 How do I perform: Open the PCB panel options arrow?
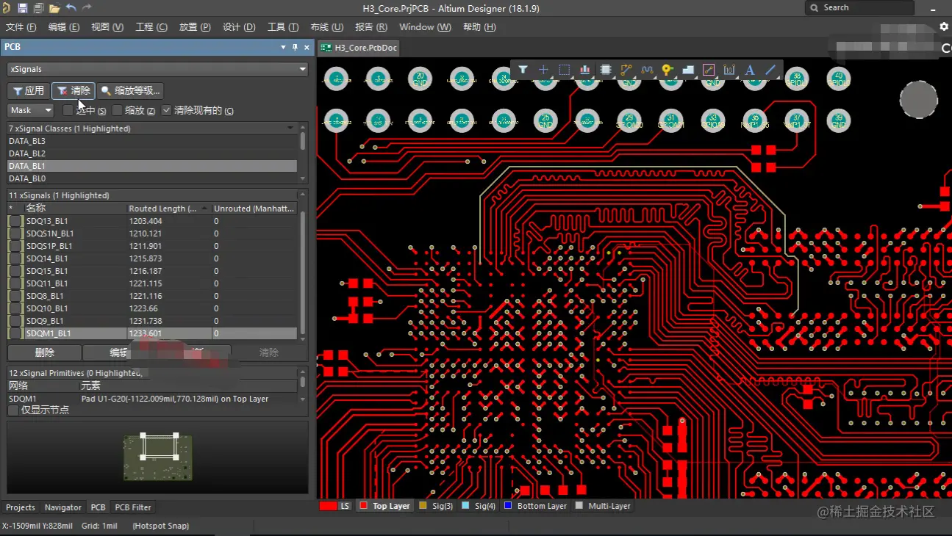point(284,47)
